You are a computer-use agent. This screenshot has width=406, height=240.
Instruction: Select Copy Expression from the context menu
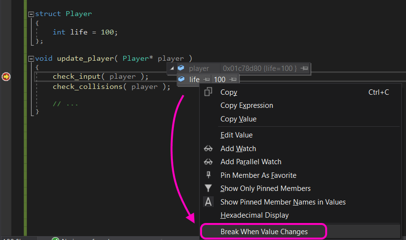pos(246,105)
